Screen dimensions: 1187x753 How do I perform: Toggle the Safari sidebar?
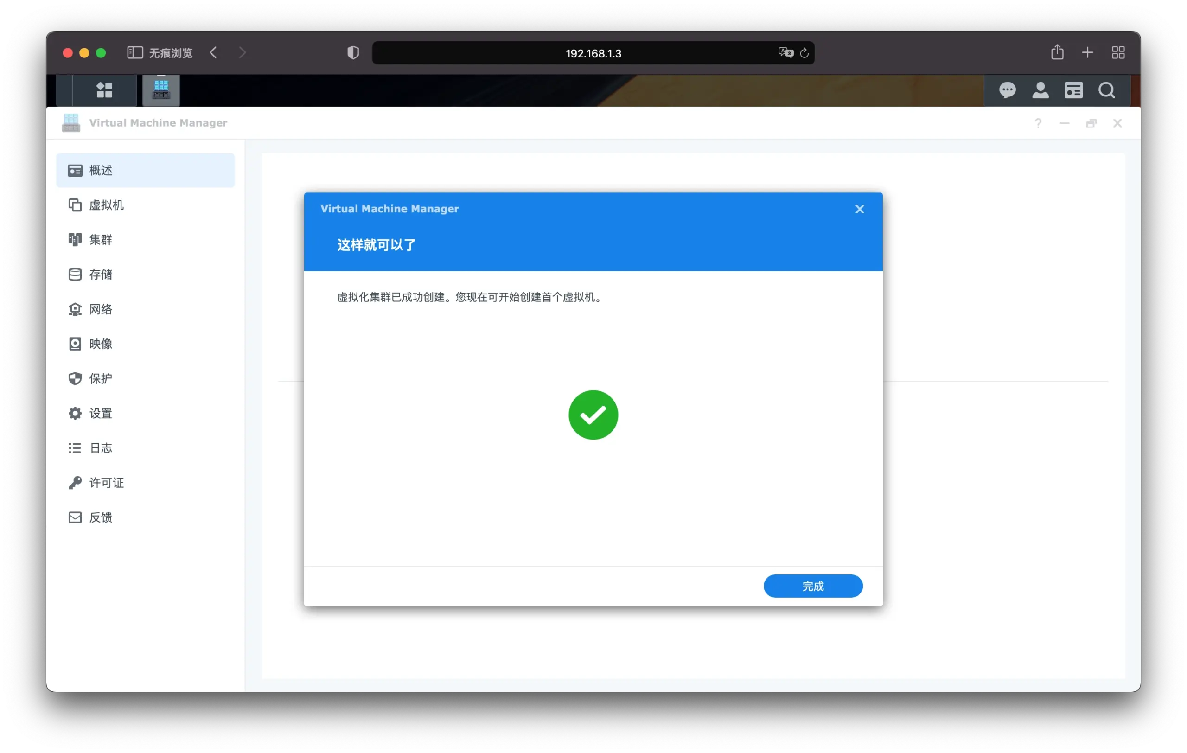click(x=134, y=53)
